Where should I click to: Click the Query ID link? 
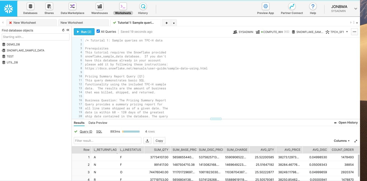tap(86, 132)
